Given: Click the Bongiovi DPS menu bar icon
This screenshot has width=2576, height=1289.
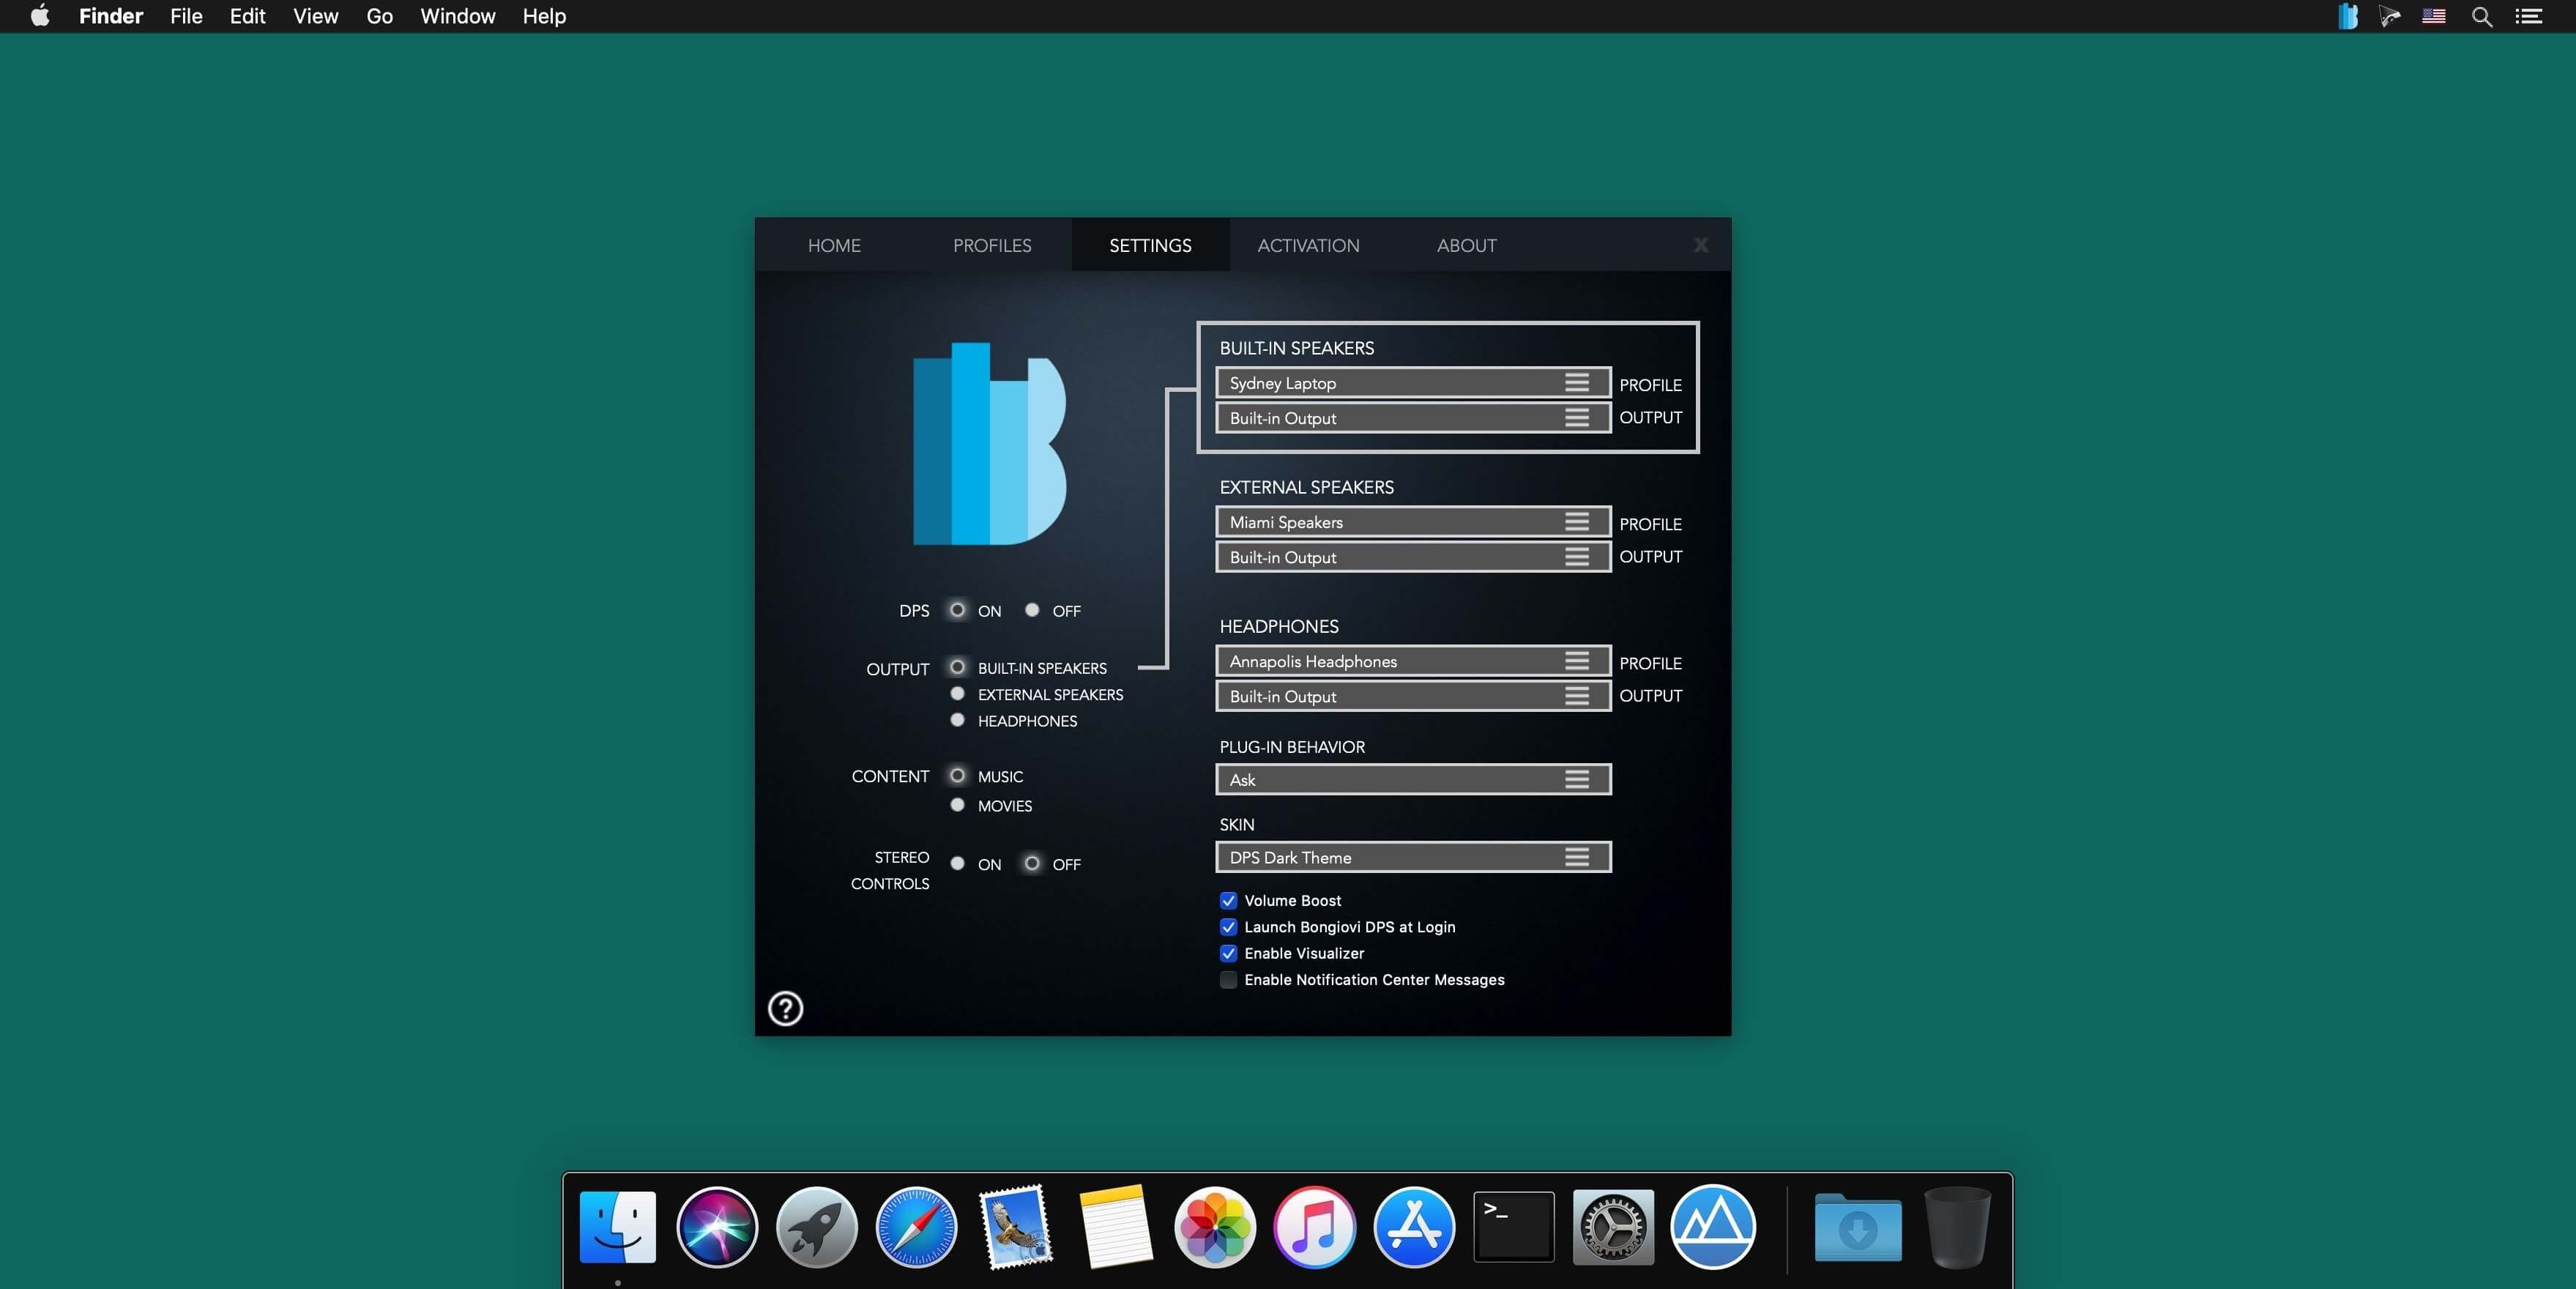Looking at the screenshot, I should pos(2347,16).
